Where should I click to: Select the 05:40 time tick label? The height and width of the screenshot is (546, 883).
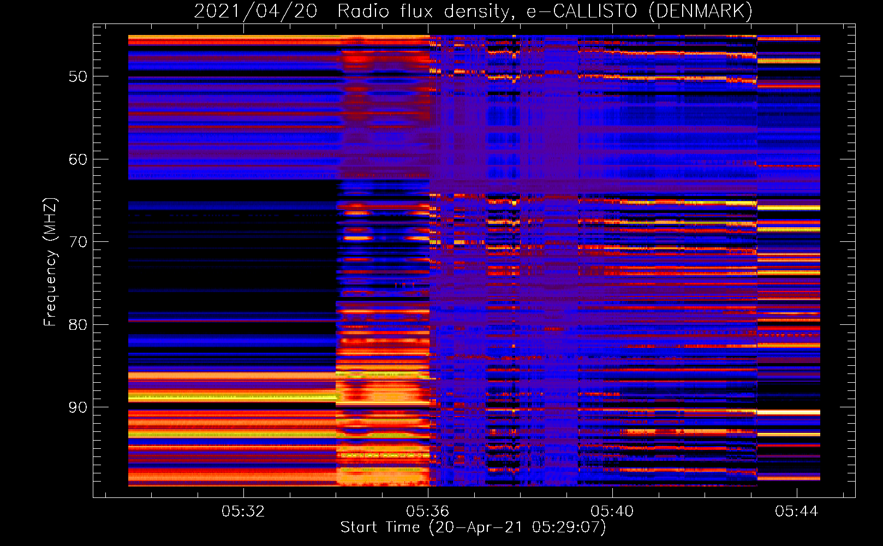tap(612, 511)
